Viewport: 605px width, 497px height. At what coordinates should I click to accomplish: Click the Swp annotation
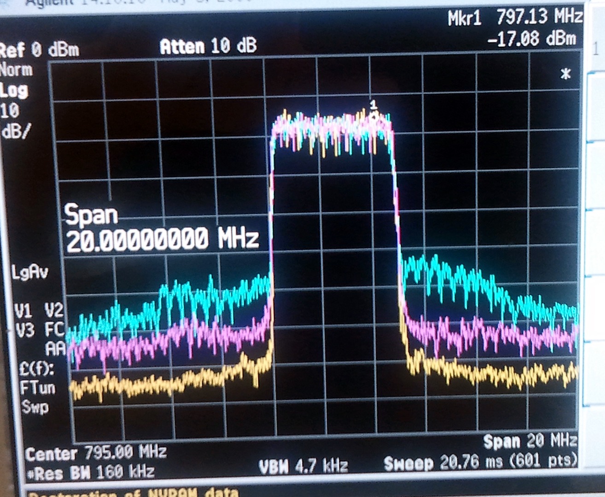point(35,407)
